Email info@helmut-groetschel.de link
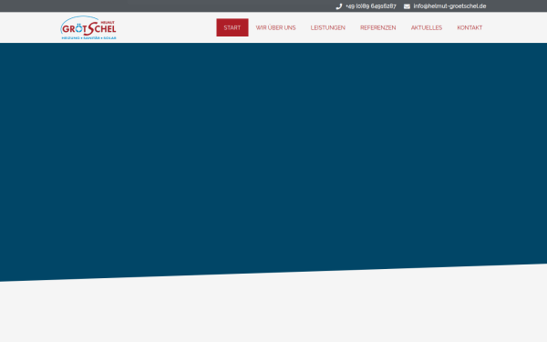The height and width of the screenshot is (342, 547). point(449,6)
